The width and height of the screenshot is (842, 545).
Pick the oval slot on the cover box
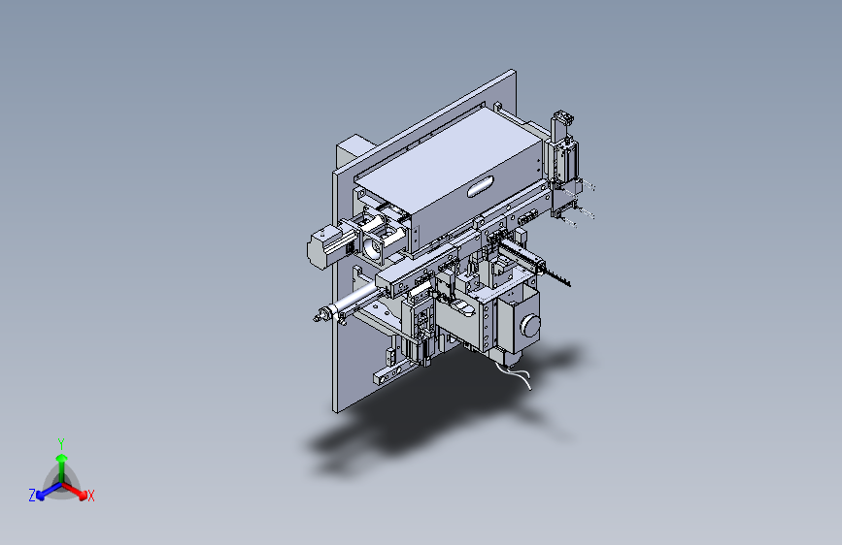pos(480,186)
